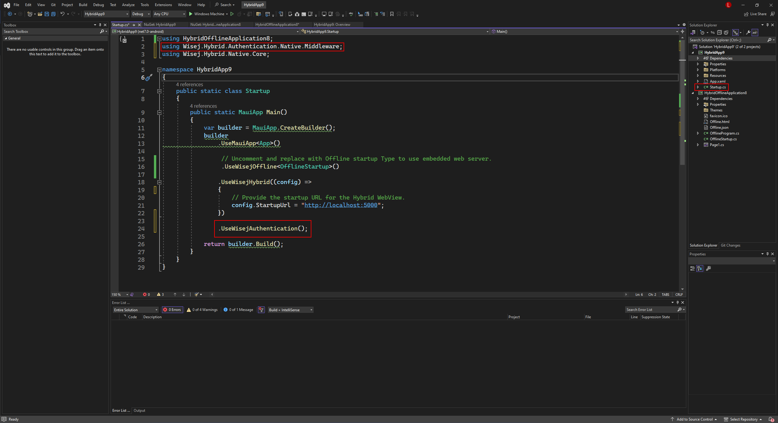The width and height of the screenshot is (778, 423).
Task: Toggle the Error List filter funnel button
Action: 261,310
